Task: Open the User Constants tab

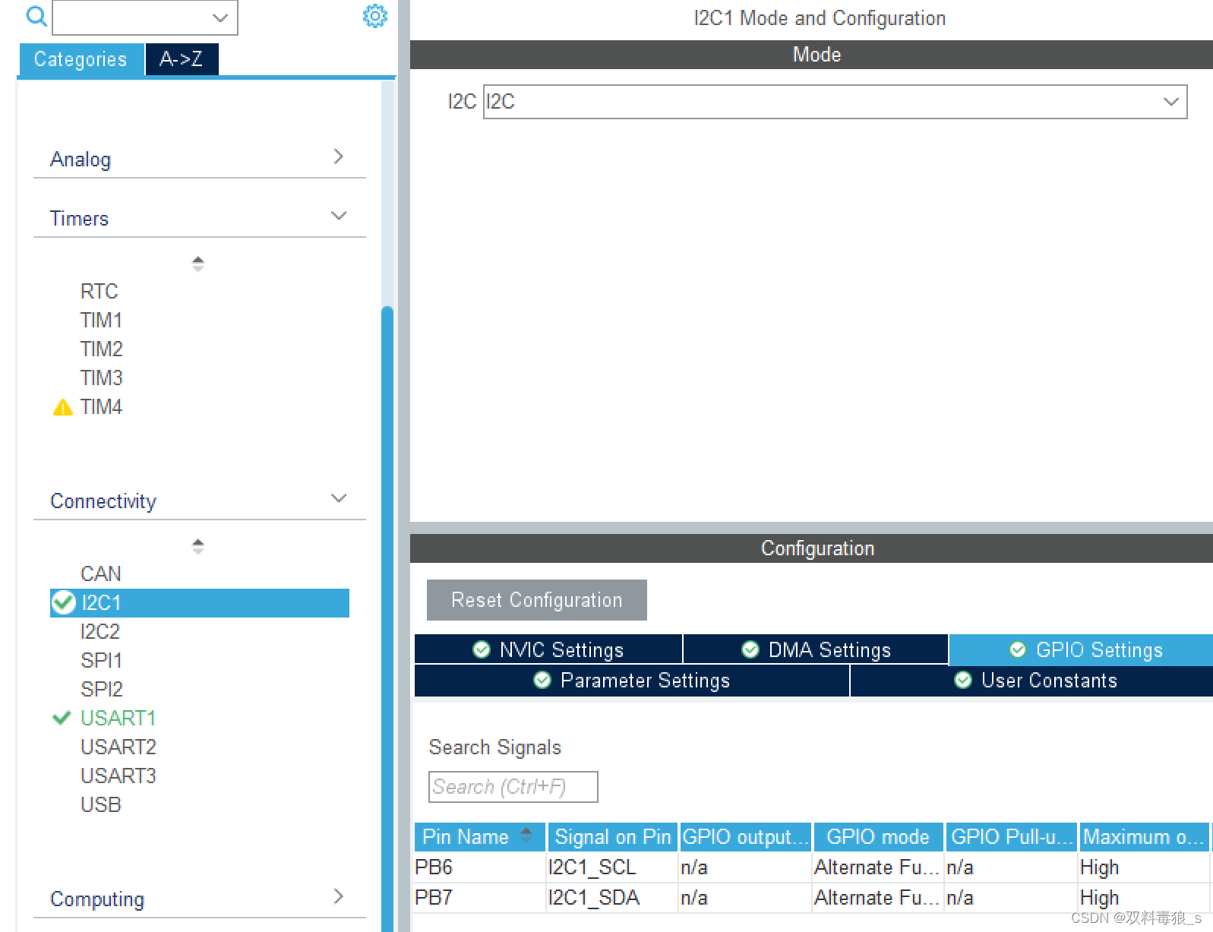Action: [1032, 681]
